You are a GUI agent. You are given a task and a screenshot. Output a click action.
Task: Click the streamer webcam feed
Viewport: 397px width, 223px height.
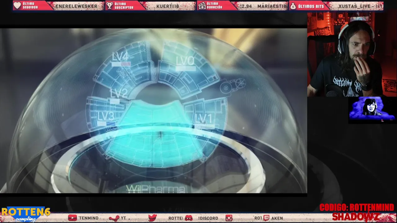352,55
